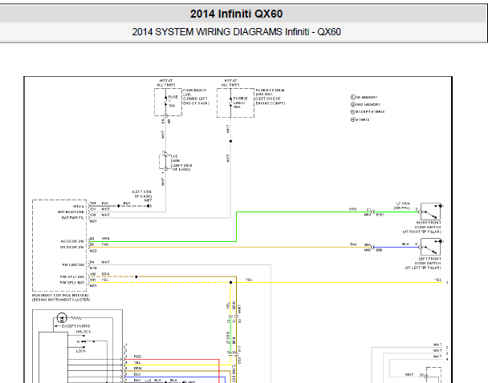
Task: Click the left front door switch symbol
Action: tap(431, 247)
